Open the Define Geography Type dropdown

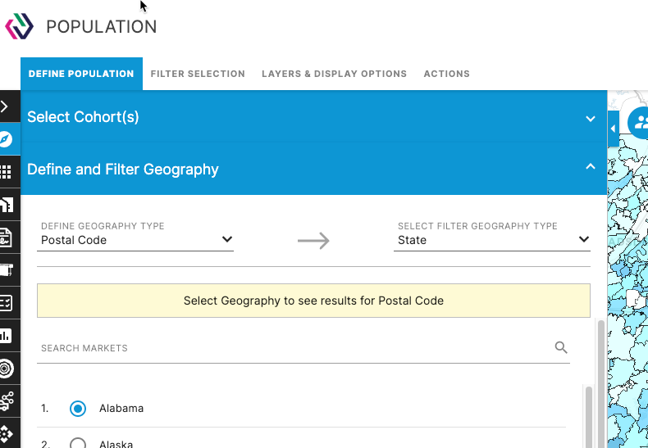click(x=135, y=240)
